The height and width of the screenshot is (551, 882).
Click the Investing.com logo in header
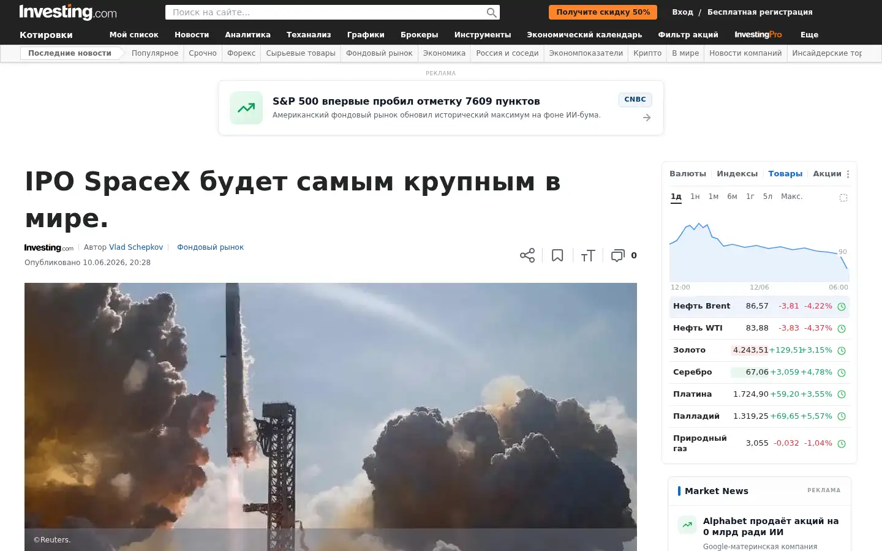(68, 12)
